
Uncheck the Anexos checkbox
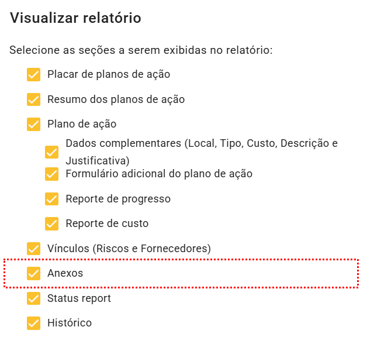(34, 273)
